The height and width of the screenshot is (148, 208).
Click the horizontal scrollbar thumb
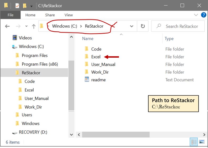tap(116, 135)
